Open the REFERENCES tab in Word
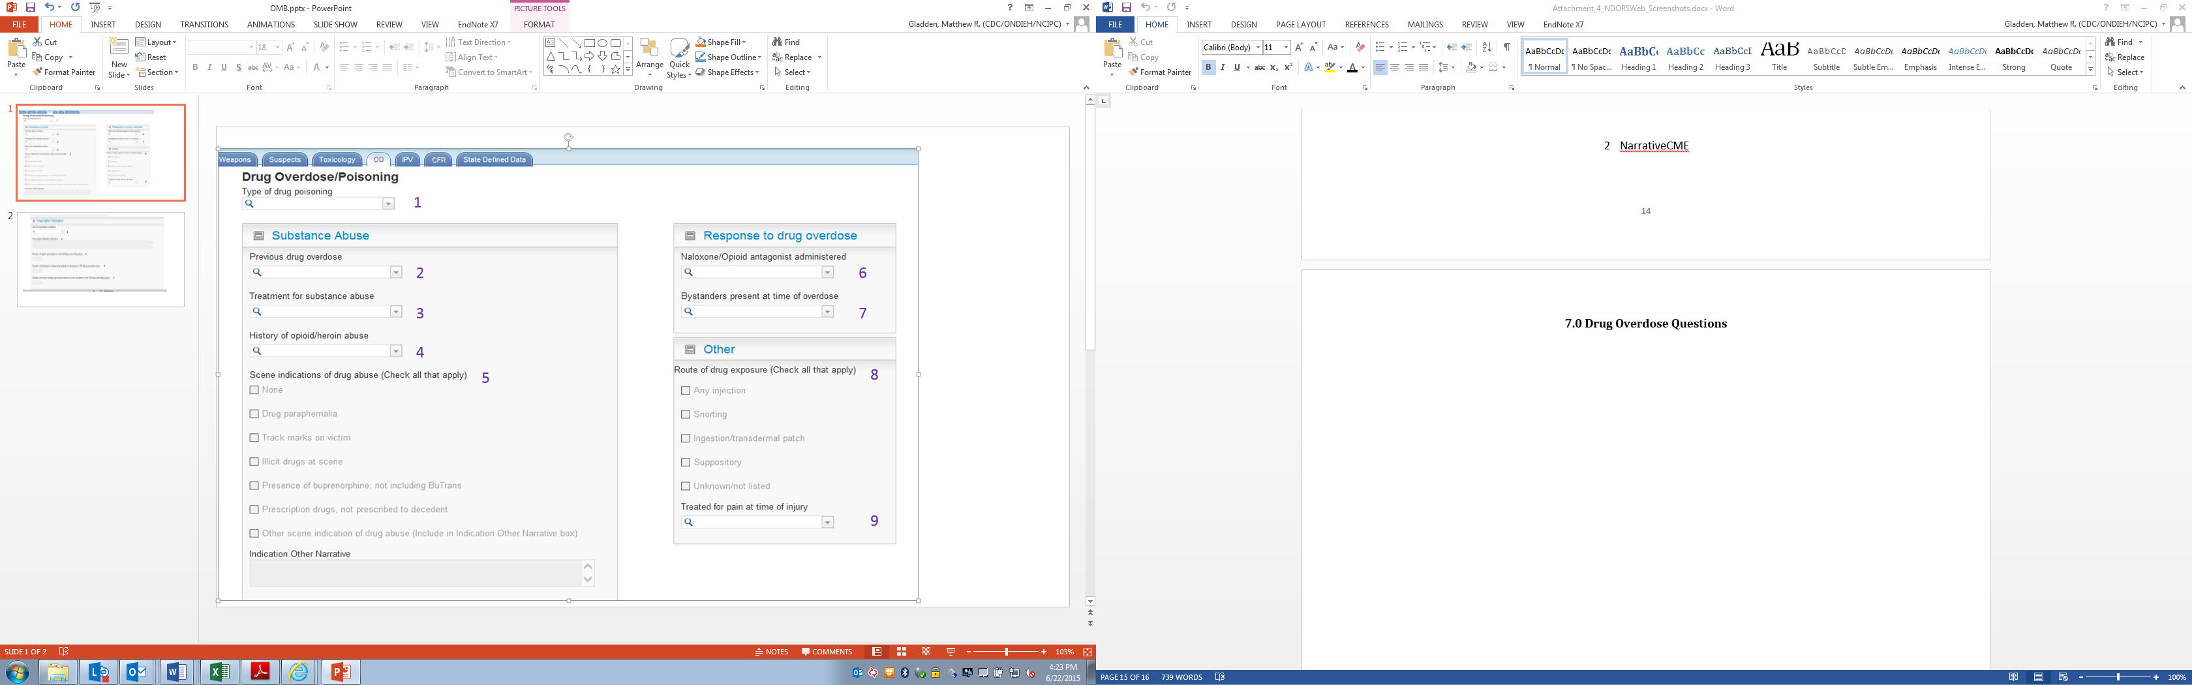The image size is (2192, 685). (x=1367, y=25)
